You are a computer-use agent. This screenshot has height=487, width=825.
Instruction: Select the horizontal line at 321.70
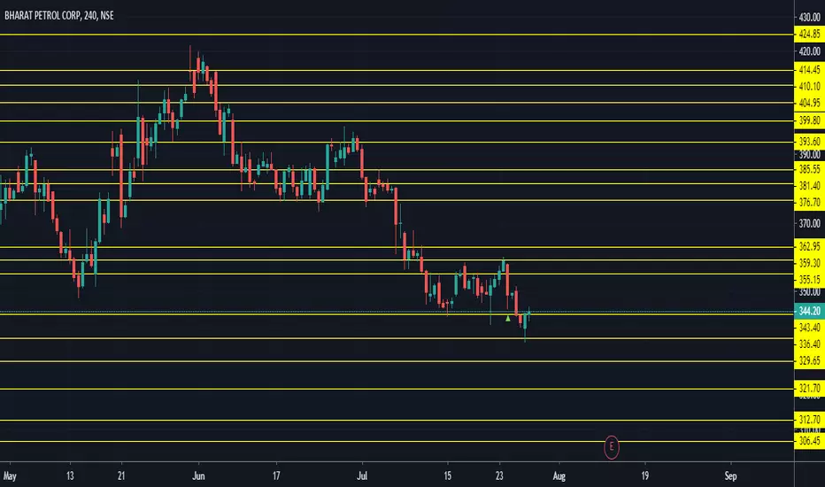coord(397,389)
